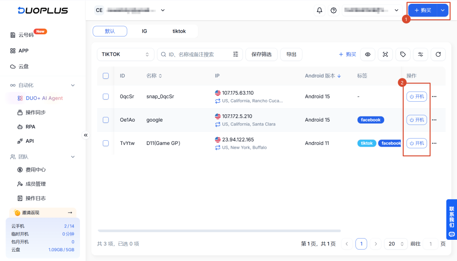Open more actions for D11(Game GP) row
The height and width of the screenshot is (261, 457).
tap(434, 143)
